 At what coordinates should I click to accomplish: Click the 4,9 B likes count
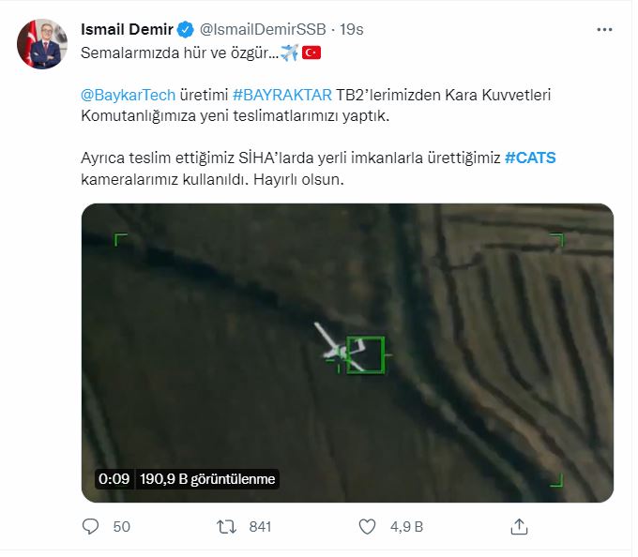click(406, 527)
